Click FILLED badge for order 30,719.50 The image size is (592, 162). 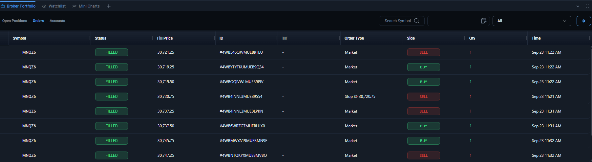(112, 82)
